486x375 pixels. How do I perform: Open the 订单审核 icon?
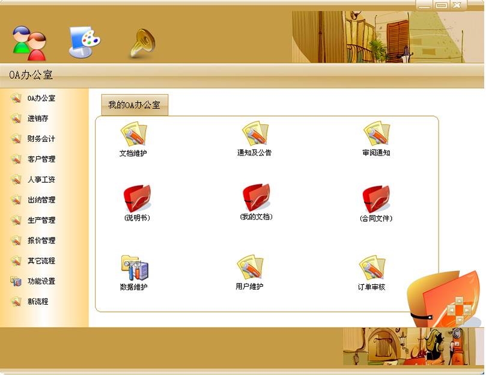[372, 267]
